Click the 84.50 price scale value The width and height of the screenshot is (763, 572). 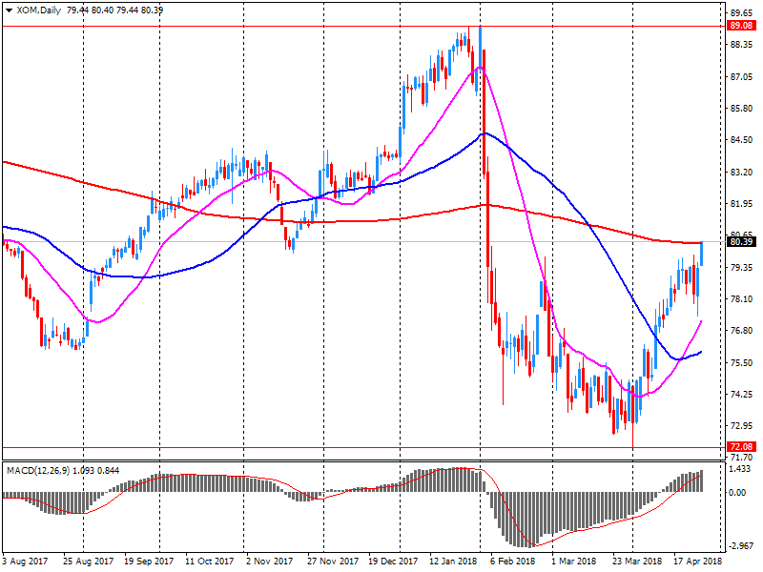click(741, 140)
